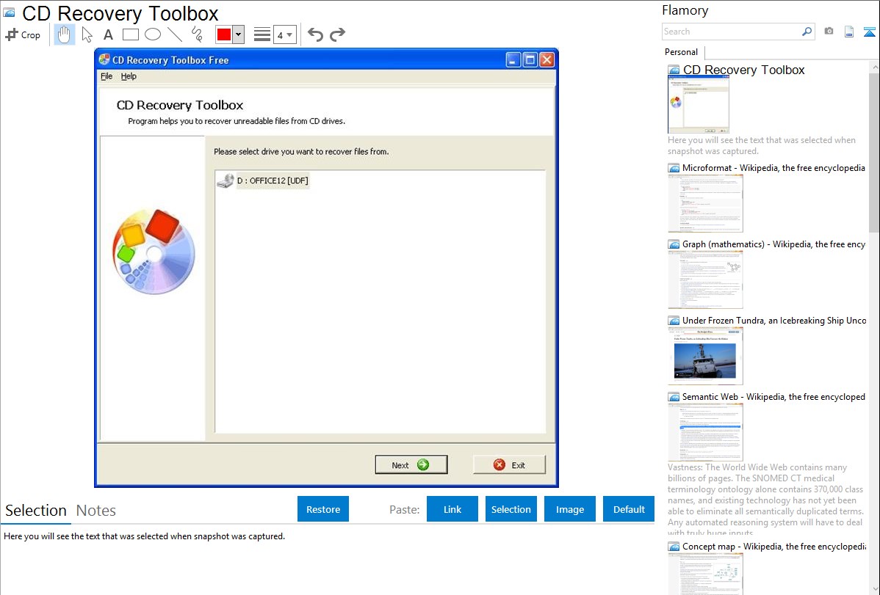Redo the last annotation
This screenshot has height=595, width=880.
[337, 34]
